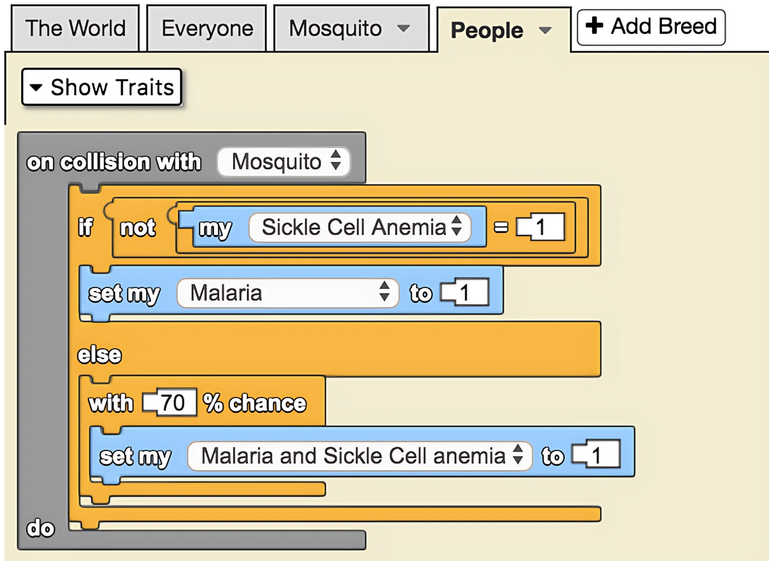Click the Add Breed button
This screenshot has height=561, width=769.
coord(651,26)
